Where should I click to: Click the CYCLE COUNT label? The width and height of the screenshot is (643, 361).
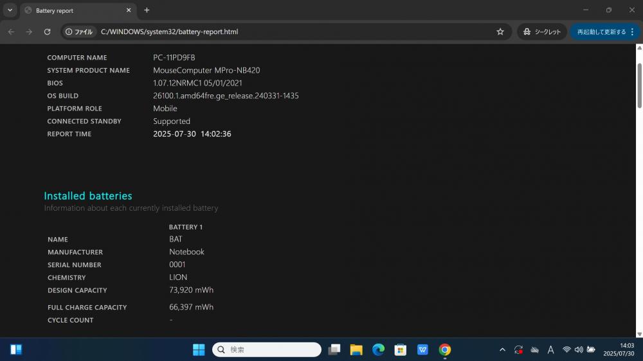tap(70, 320)
